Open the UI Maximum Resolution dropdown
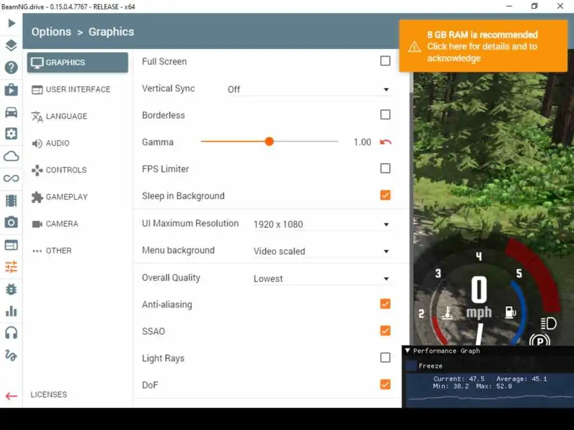The width and height of the screenshot is (574, 430). coord(322,224)
